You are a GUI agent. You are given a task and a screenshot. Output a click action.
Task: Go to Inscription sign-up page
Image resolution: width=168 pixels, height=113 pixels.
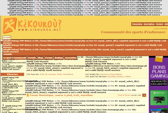[149, 24]
